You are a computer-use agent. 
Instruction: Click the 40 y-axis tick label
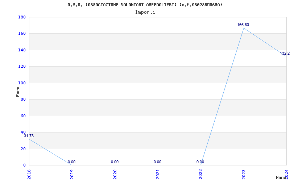point(23,132)
